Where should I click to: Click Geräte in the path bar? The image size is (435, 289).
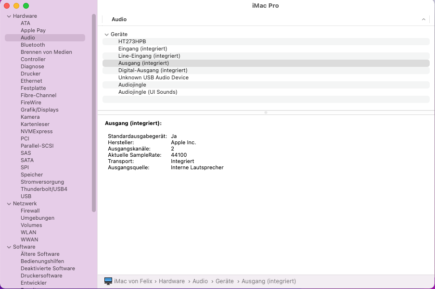[x=224, y=281]
